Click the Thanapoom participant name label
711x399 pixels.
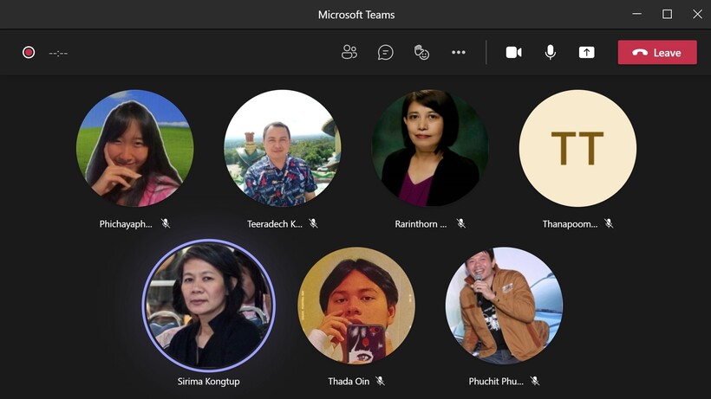[x=570, y=223]
